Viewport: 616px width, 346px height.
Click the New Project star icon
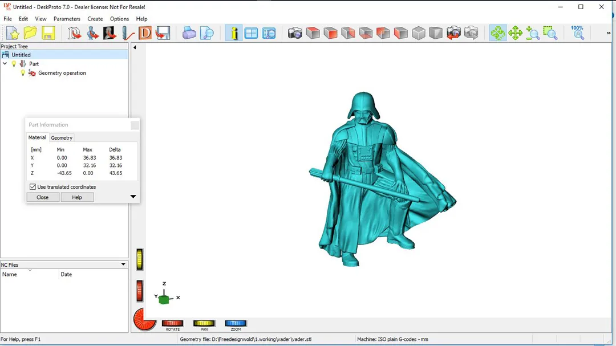coord(13,33)
